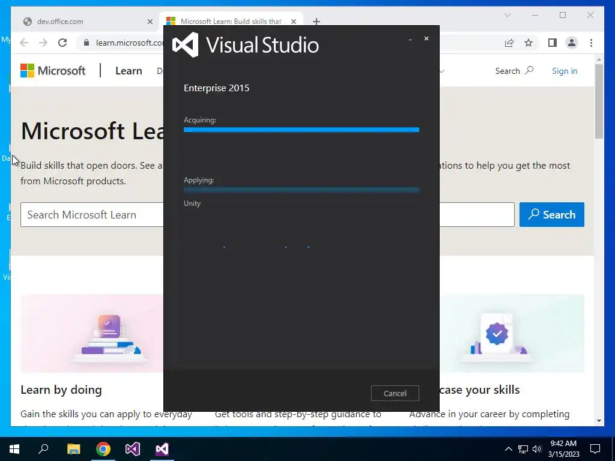Image resolution: width=615 pixels, height=461 pixels.
Task: Open a new Chrome tab
Action: (x=317, y=22)
